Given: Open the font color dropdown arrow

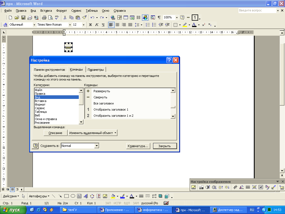Looking at the screenshot, I should pos(199,25).
